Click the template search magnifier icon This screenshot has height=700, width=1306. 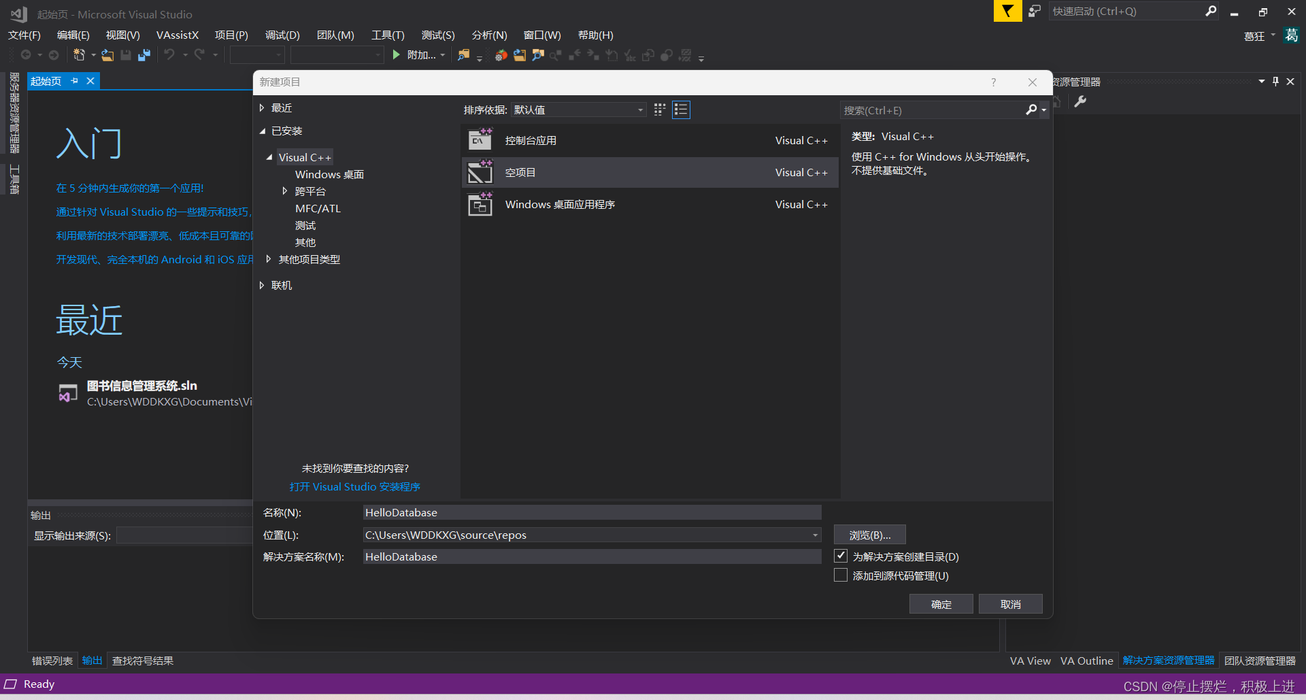click(1031, 110)
